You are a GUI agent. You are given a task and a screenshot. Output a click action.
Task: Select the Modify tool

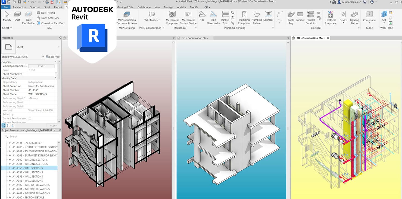(x=7, y=16)
